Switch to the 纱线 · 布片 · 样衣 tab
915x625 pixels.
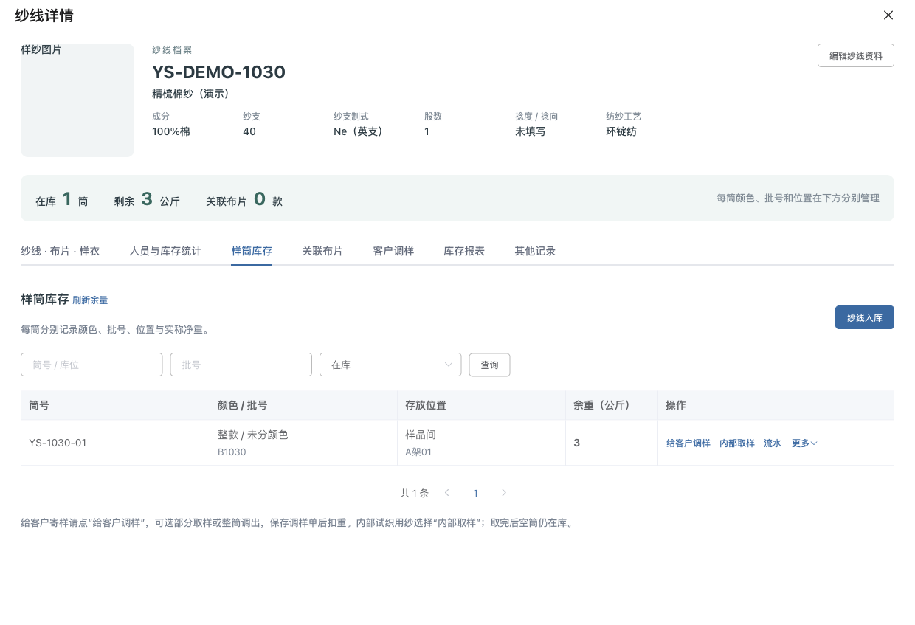coord(61,251)
